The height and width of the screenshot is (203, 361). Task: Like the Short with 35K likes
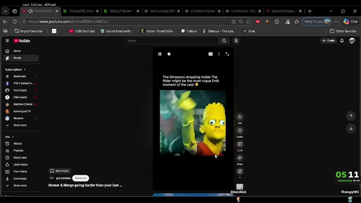240,117
